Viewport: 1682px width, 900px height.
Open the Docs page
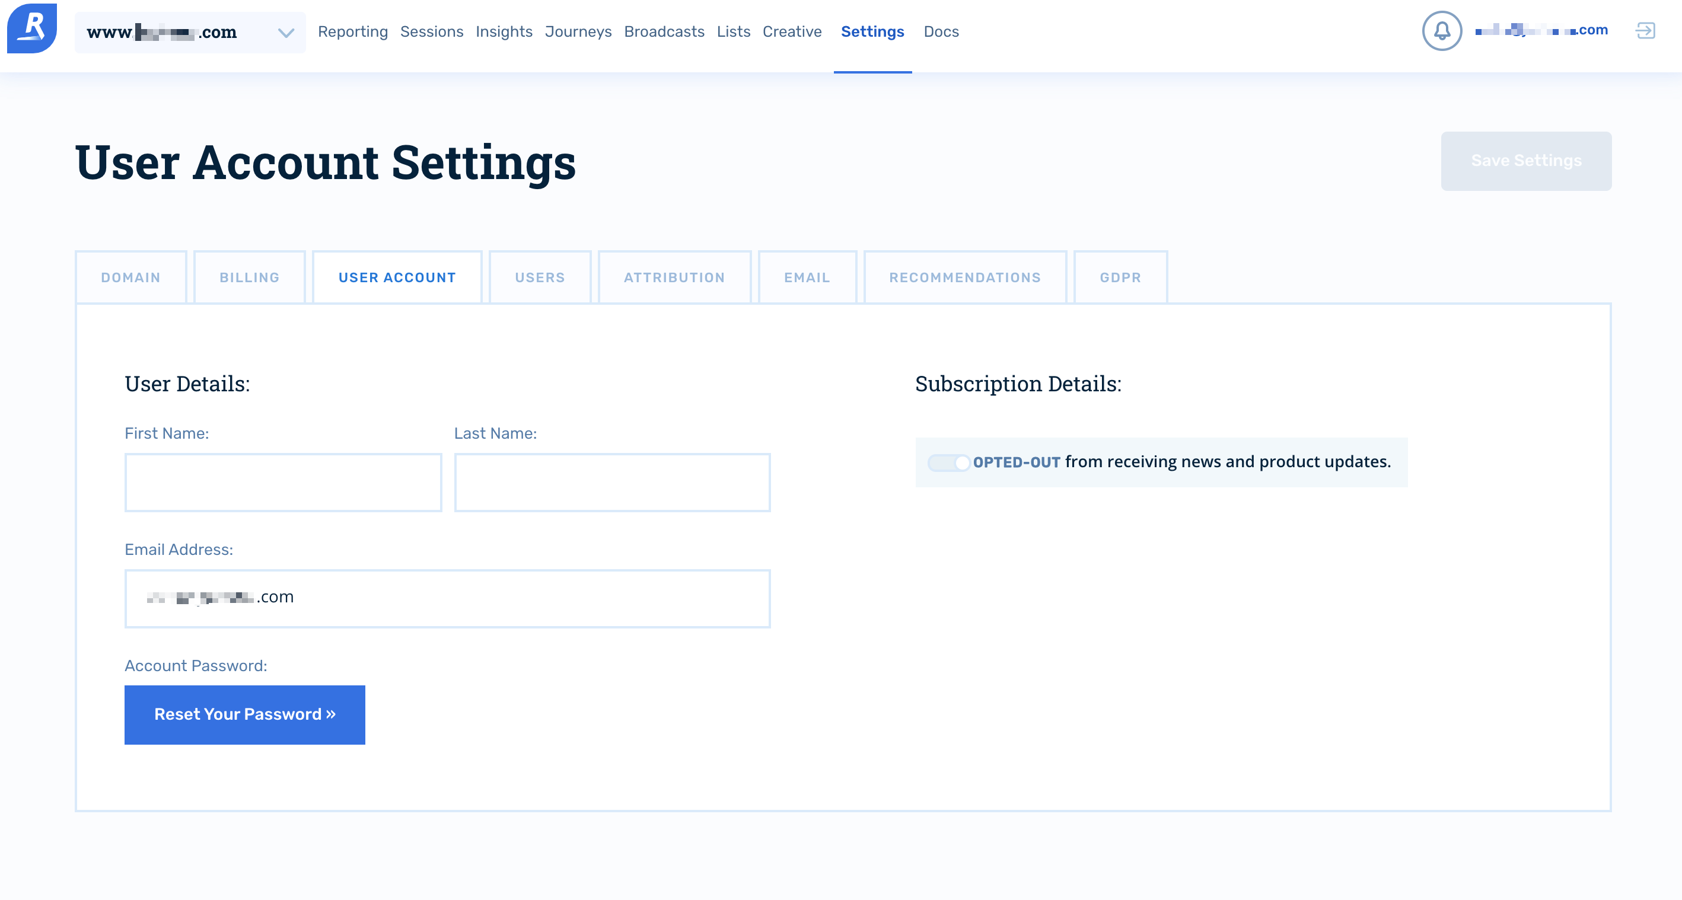(941, 31)
